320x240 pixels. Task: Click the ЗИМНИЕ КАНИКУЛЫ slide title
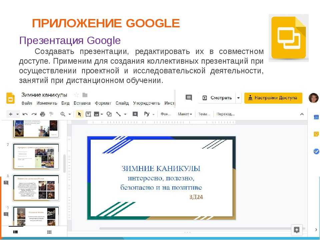pyautogui.click(x=161, y=169)
